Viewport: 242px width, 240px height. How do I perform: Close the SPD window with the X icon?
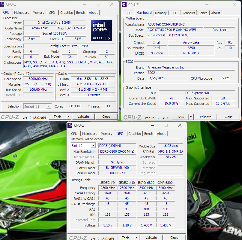pyautogui.click(x=180, y=125)
